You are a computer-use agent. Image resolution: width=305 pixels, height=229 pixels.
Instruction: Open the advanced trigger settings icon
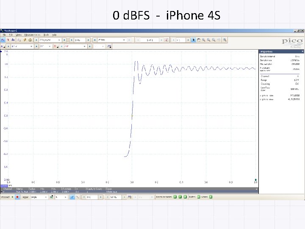tap(51, 197)
